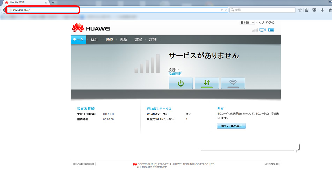Image resolution: width=332 pixels, height=180 pixels.
Task: Click the 接続設定 connection settings link
Action: point(175,74)
